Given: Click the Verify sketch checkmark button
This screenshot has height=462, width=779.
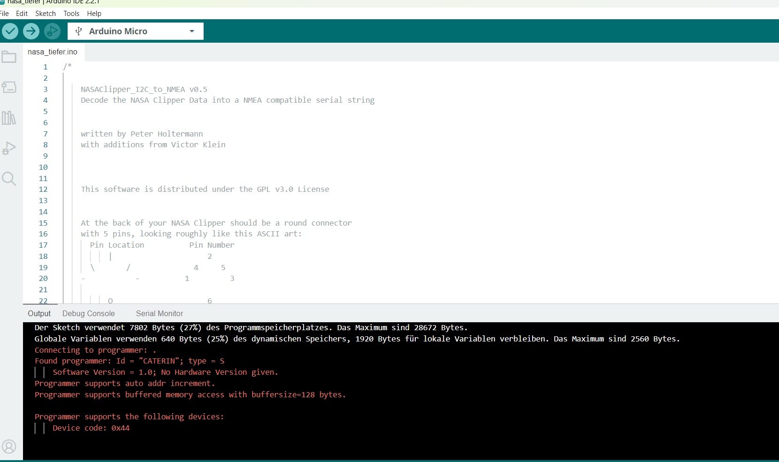Looking at the screenshot, I should point(10,31).
